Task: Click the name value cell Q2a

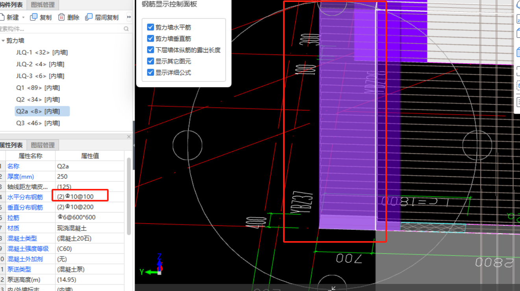Action: pos(90,166)
